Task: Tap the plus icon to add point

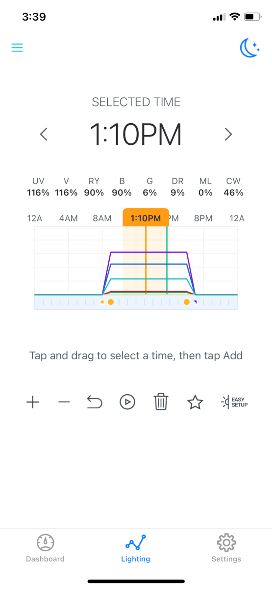Action: 32,402
